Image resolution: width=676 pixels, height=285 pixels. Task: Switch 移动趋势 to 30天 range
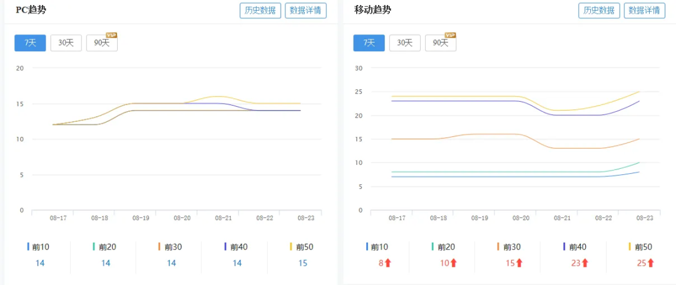[405, 43]
